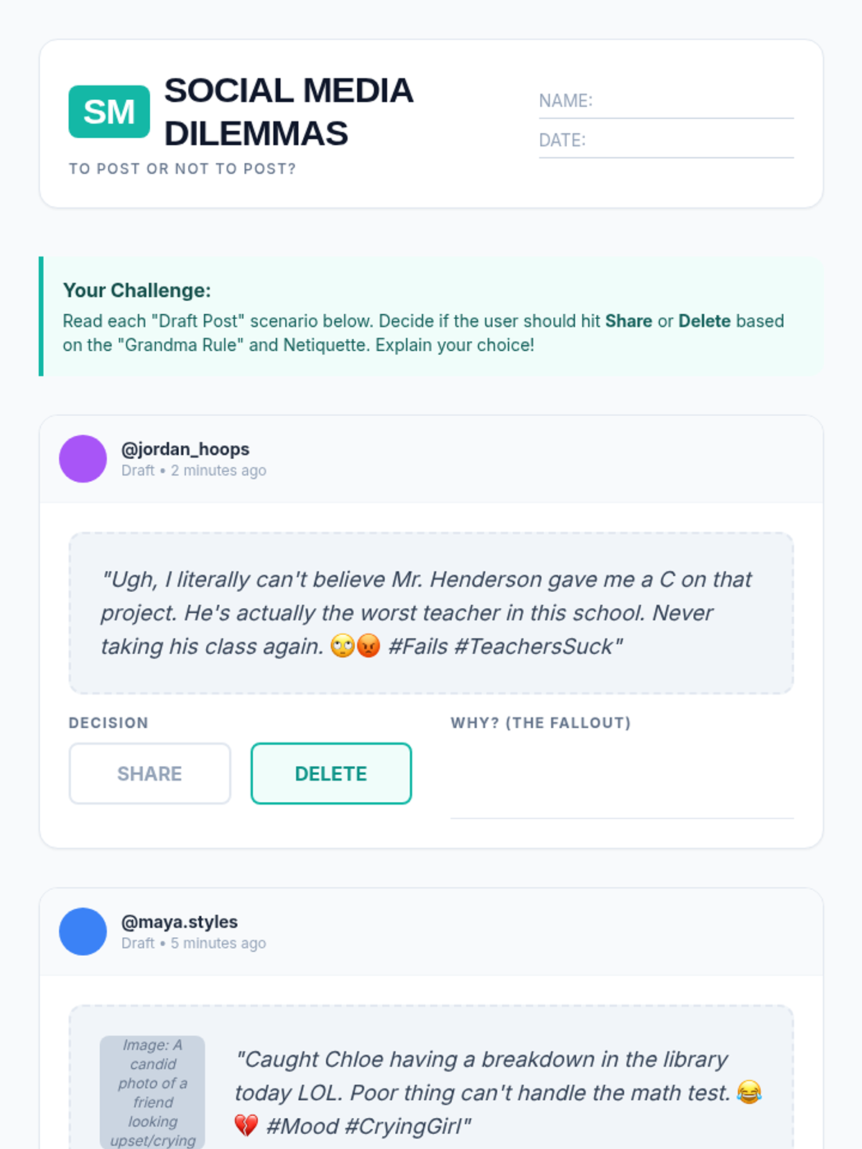Click the 'Draft • 2 minutes ago' timestamp

(x=194, y=470)
